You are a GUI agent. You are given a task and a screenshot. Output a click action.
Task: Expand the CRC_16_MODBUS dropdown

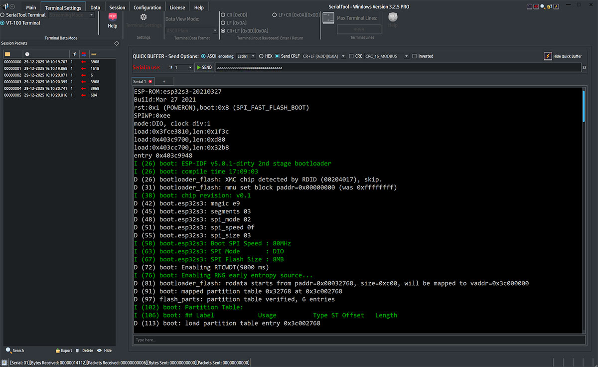(387, 56)
